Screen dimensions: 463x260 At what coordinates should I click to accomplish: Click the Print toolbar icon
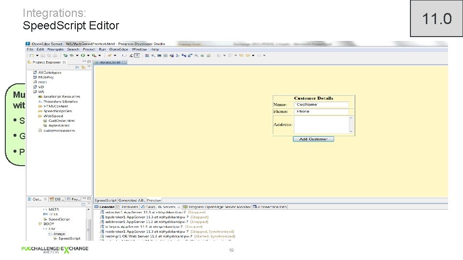55,55
